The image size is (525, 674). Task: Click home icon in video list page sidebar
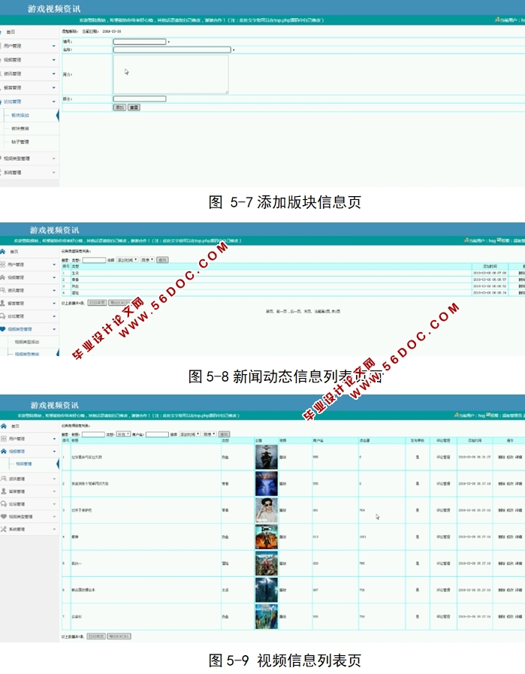3,426
